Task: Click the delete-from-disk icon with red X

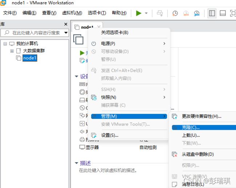Action: tap(175, 155)
